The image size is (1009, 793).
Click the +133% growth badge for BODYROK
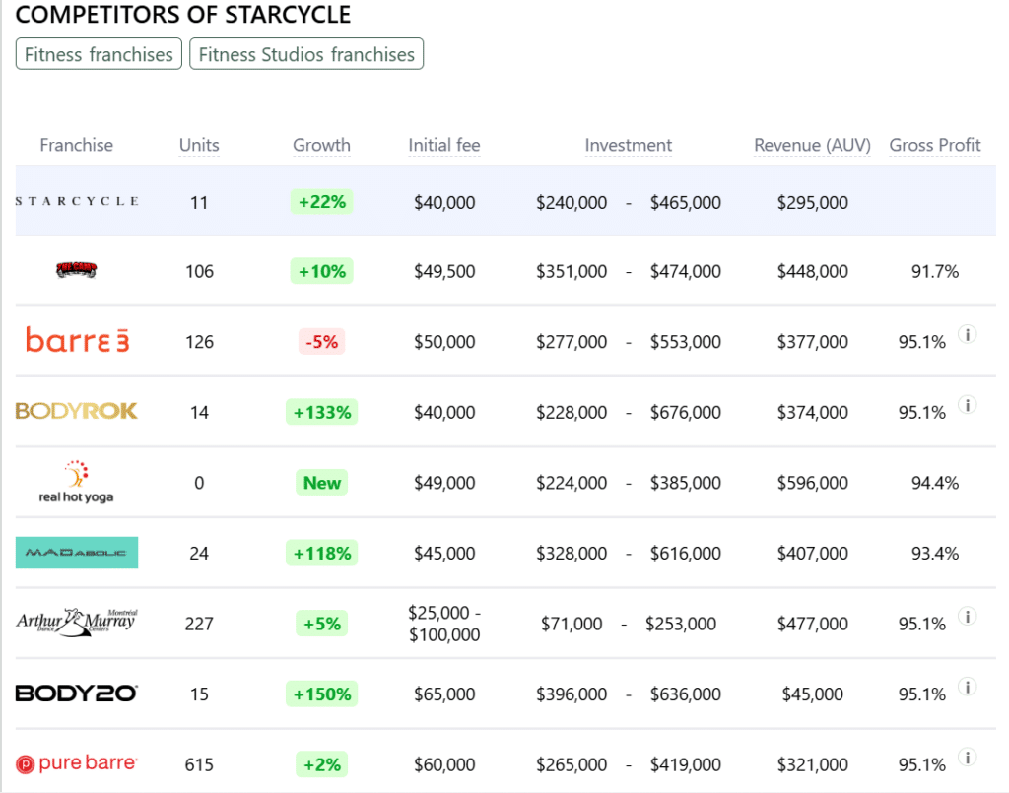(322, 412)
